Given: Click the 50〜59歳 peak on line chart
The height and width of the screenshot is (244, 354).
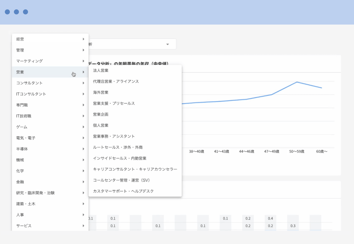Looking at the screenshot, I should 297,82.
